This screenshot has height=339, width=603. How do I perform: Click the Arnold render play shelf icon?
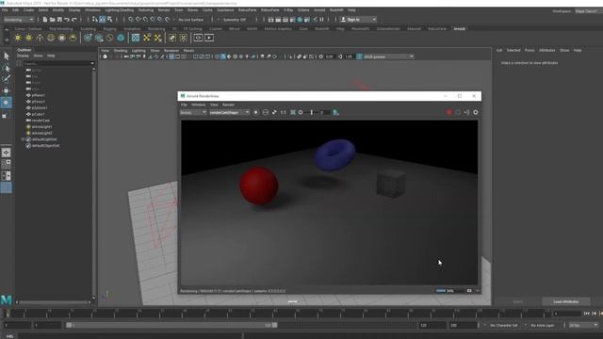(209, 38)
